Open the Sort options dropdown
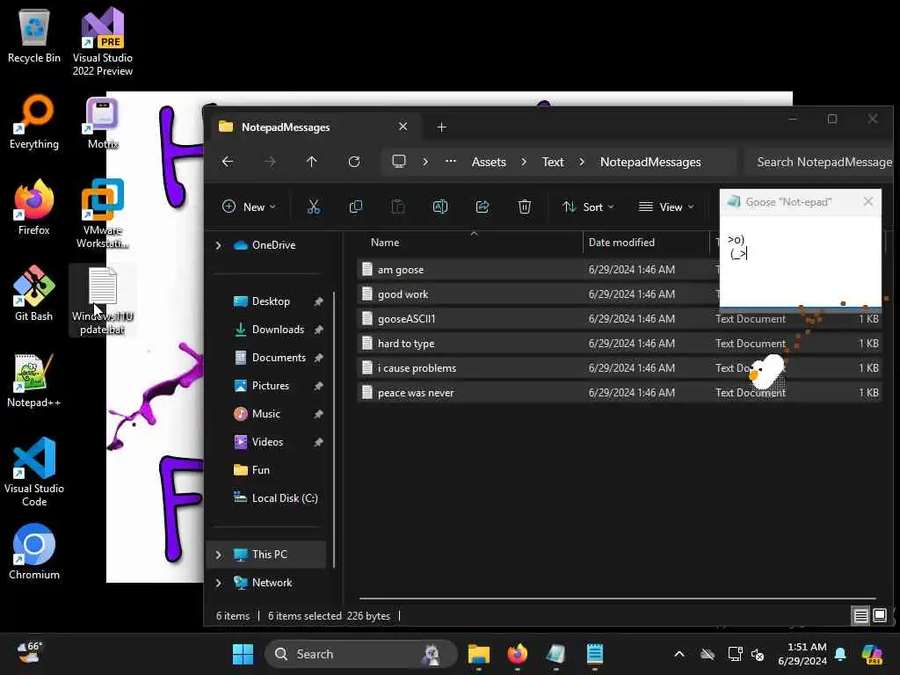Screen dimensions: 900x675 [588, 207]
